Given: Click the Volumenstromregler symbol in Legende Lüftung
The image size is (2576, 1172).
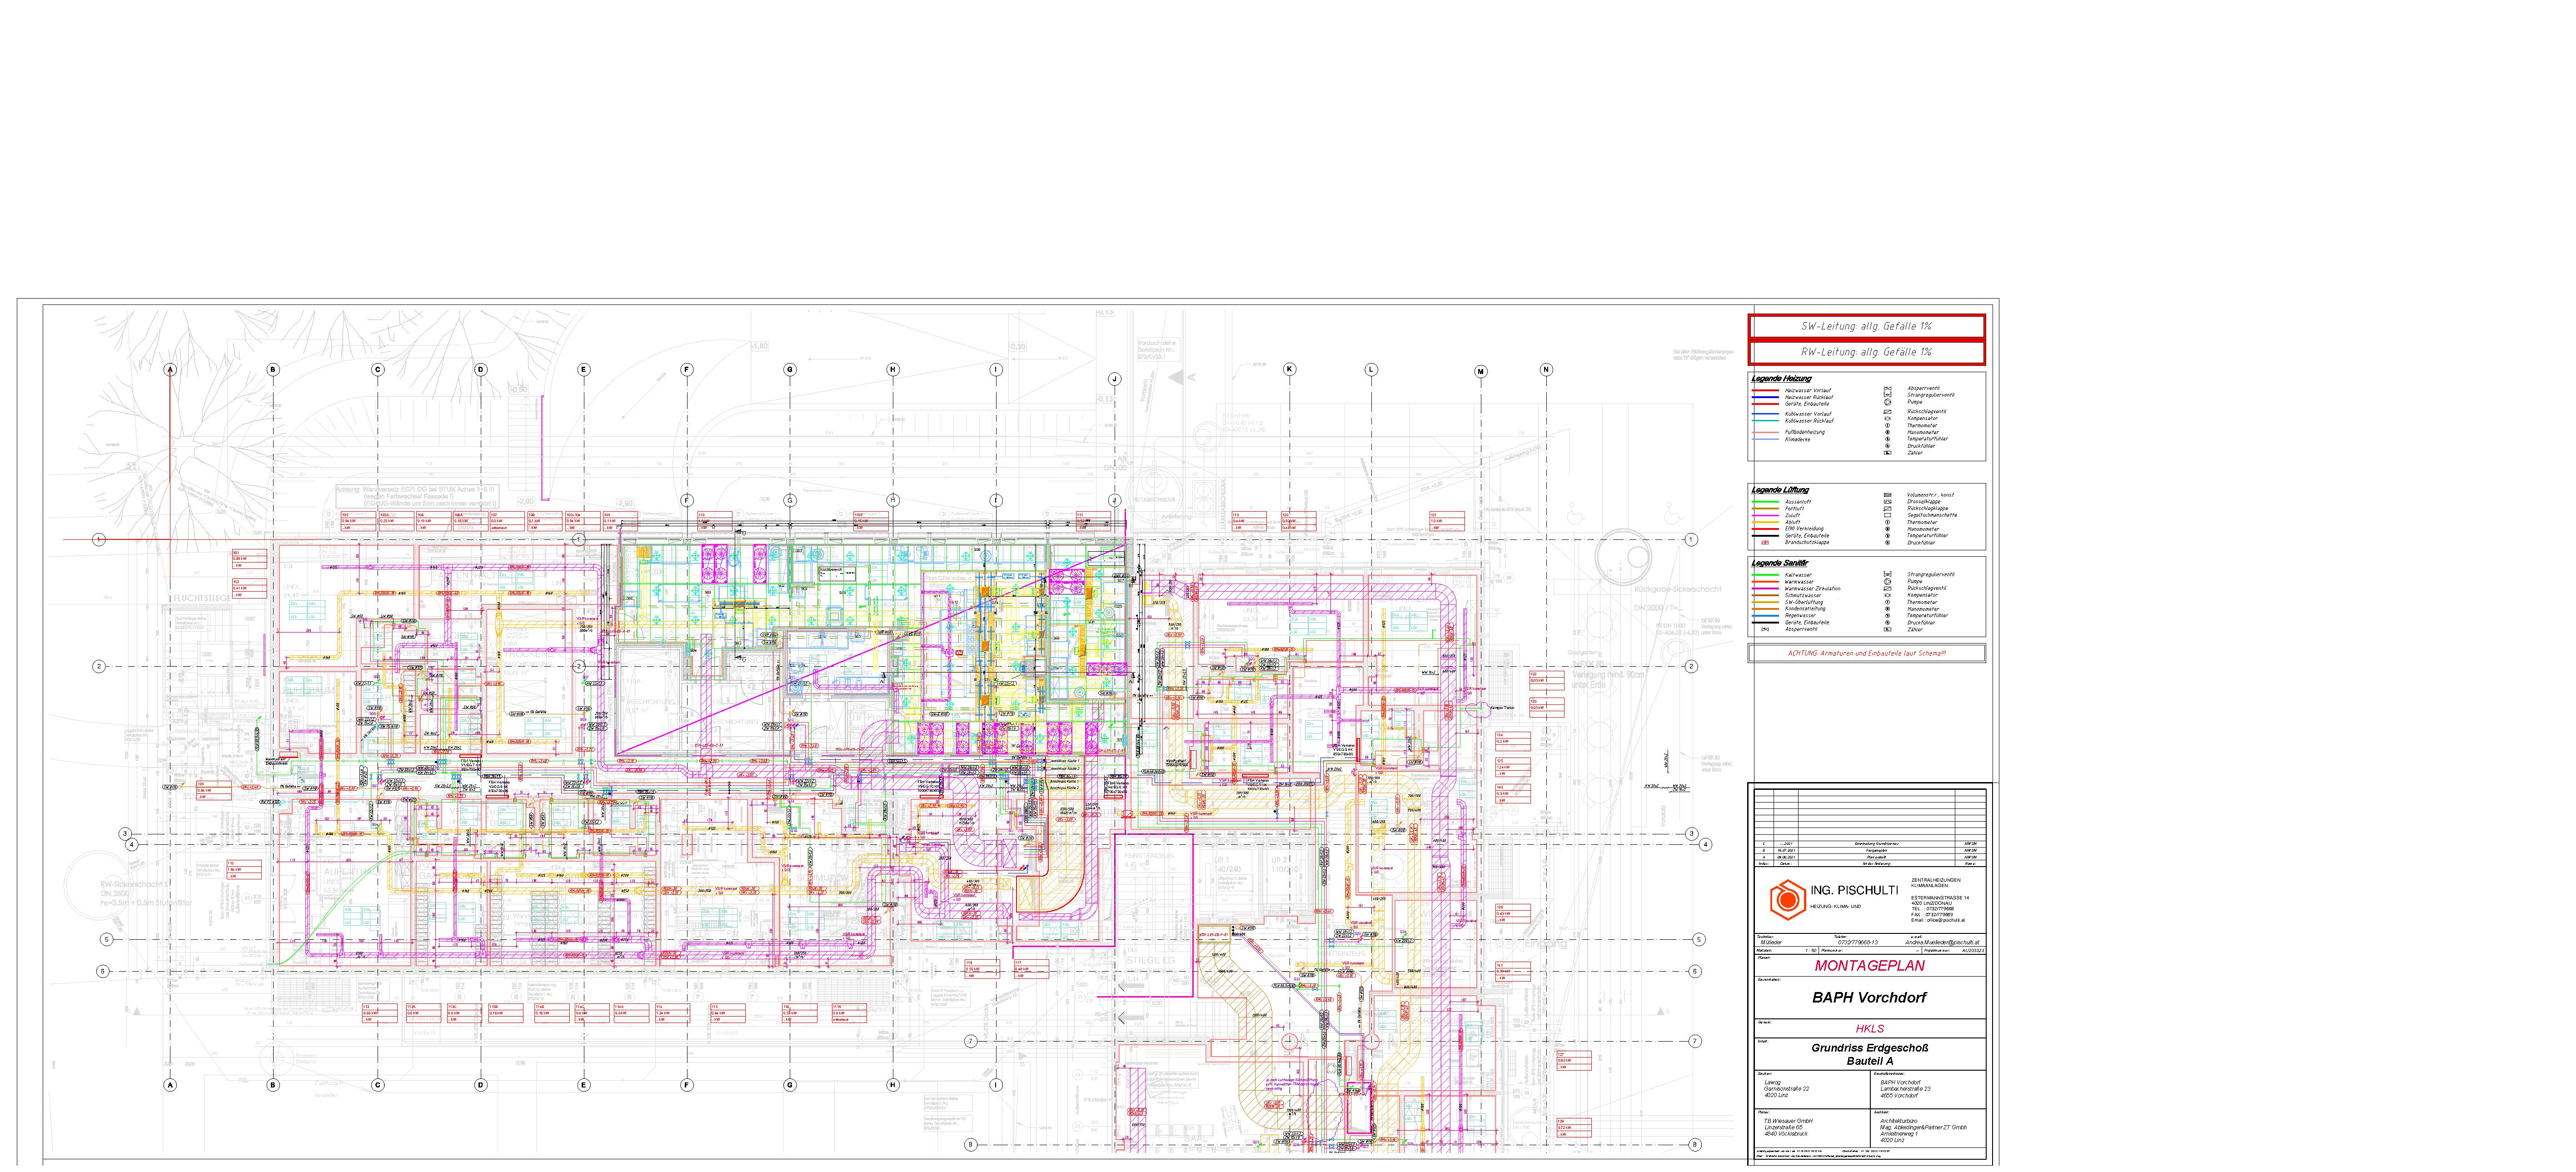Looking at the screenshot, I should tap(1888, 495).
